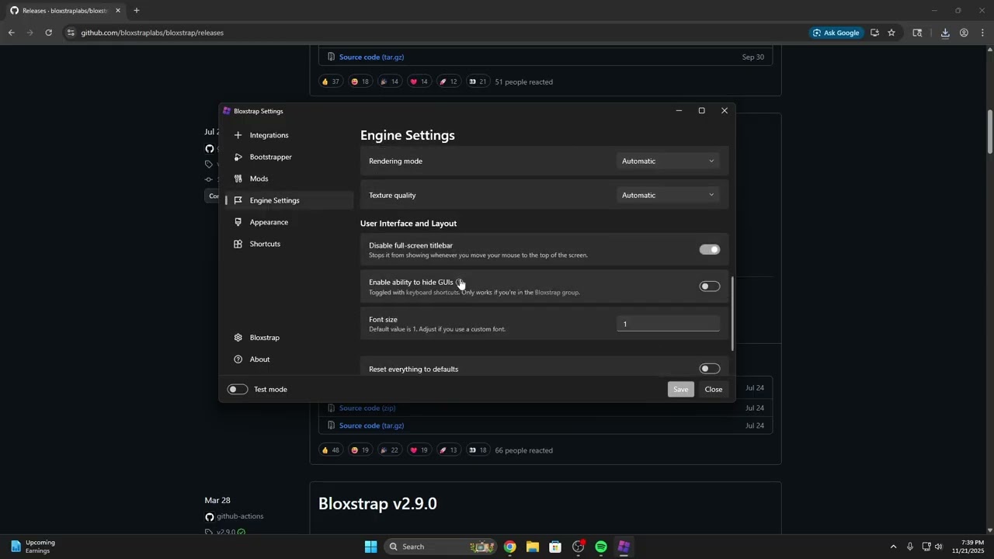Go to the Shortcuts settings page
The image size is (994, 559).
click(x=289, y=244)
